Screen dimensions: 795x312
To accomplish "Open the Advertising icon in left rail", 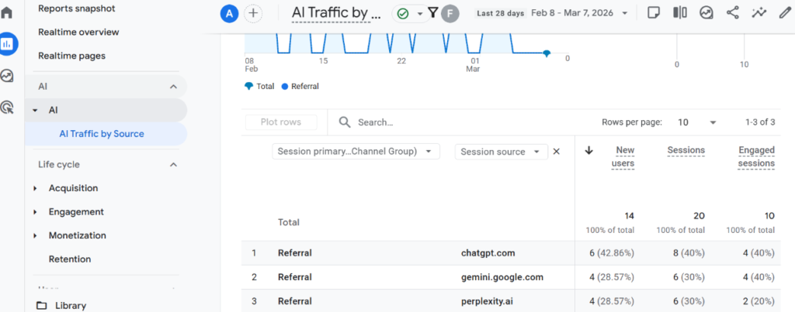I will [7, 108].
